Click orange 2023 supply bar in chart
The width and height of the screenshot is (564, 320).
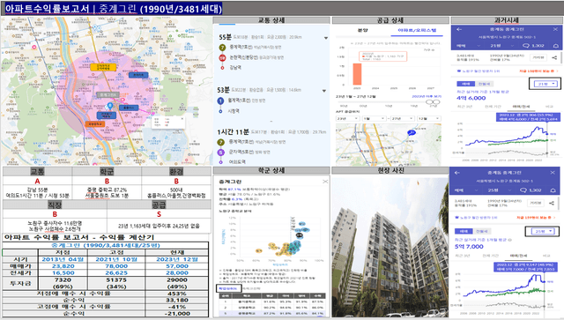click(357, 74)
